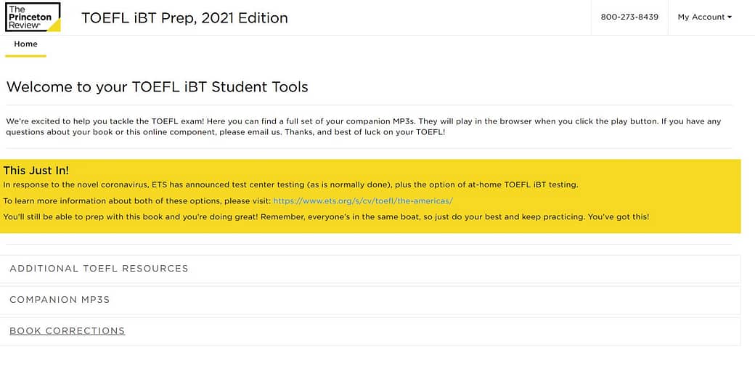
Task: Open the ets.org the-americas link
Action: (363, 201)
